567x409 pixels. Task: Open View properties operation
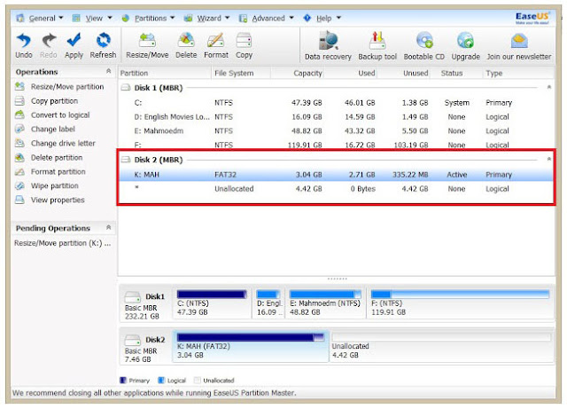pos(58,200)
